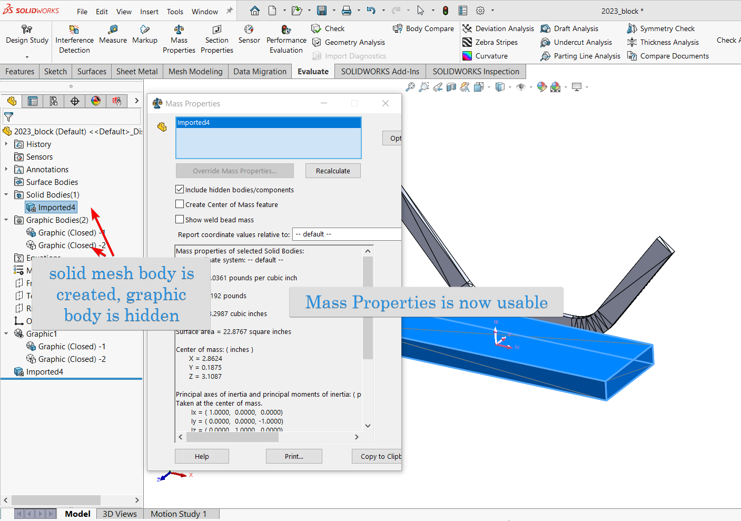Open the ConfigurationManager tab
Viewport: 741px width, 521px height.
pos(54,101)
